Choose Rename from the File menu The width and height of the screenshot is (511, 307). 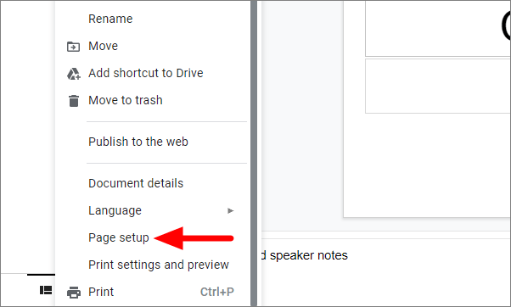point(110,19)
